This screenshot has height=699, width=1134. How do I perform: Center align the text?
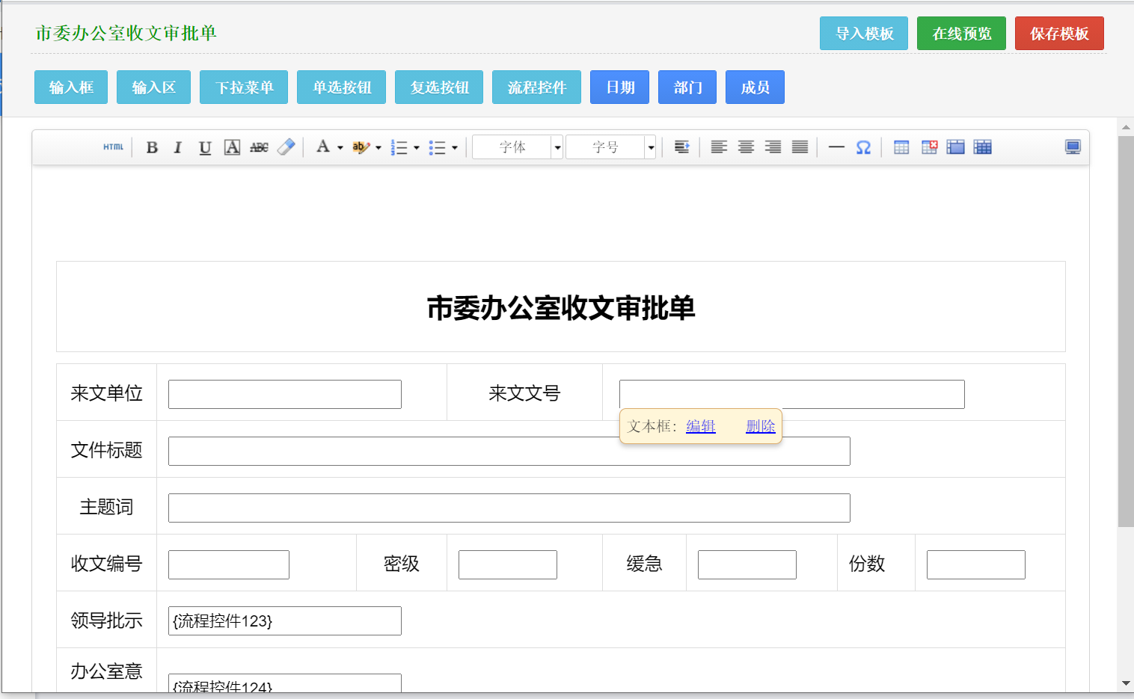(746, 147)
